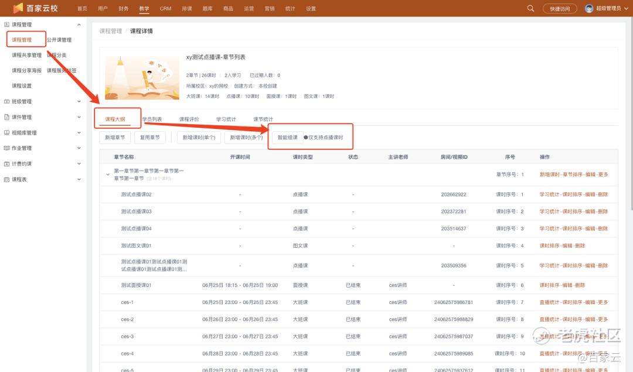The height and width of the screenshot is (372, 633).
Task: Click the 百家云校 logo icon
Action: pyautogui.click(x=18, y=8)
